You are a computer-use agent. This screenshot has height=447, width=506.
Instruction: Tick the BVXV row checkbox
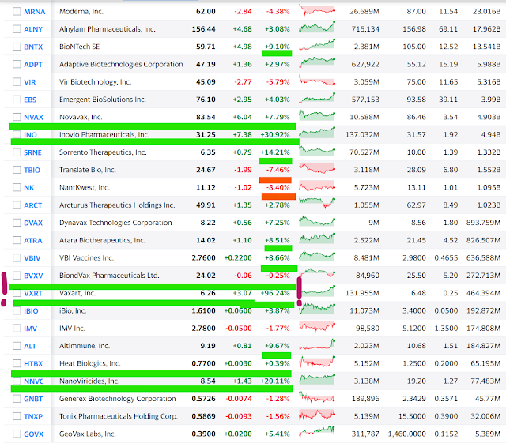(17, 276)
